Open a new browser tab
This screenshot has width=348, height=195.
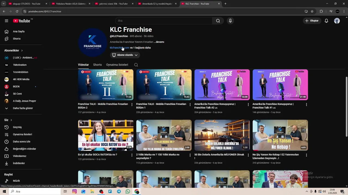point(225,4)
